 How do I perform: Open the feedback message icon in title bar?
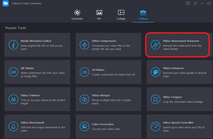click(x=188, y=3)
